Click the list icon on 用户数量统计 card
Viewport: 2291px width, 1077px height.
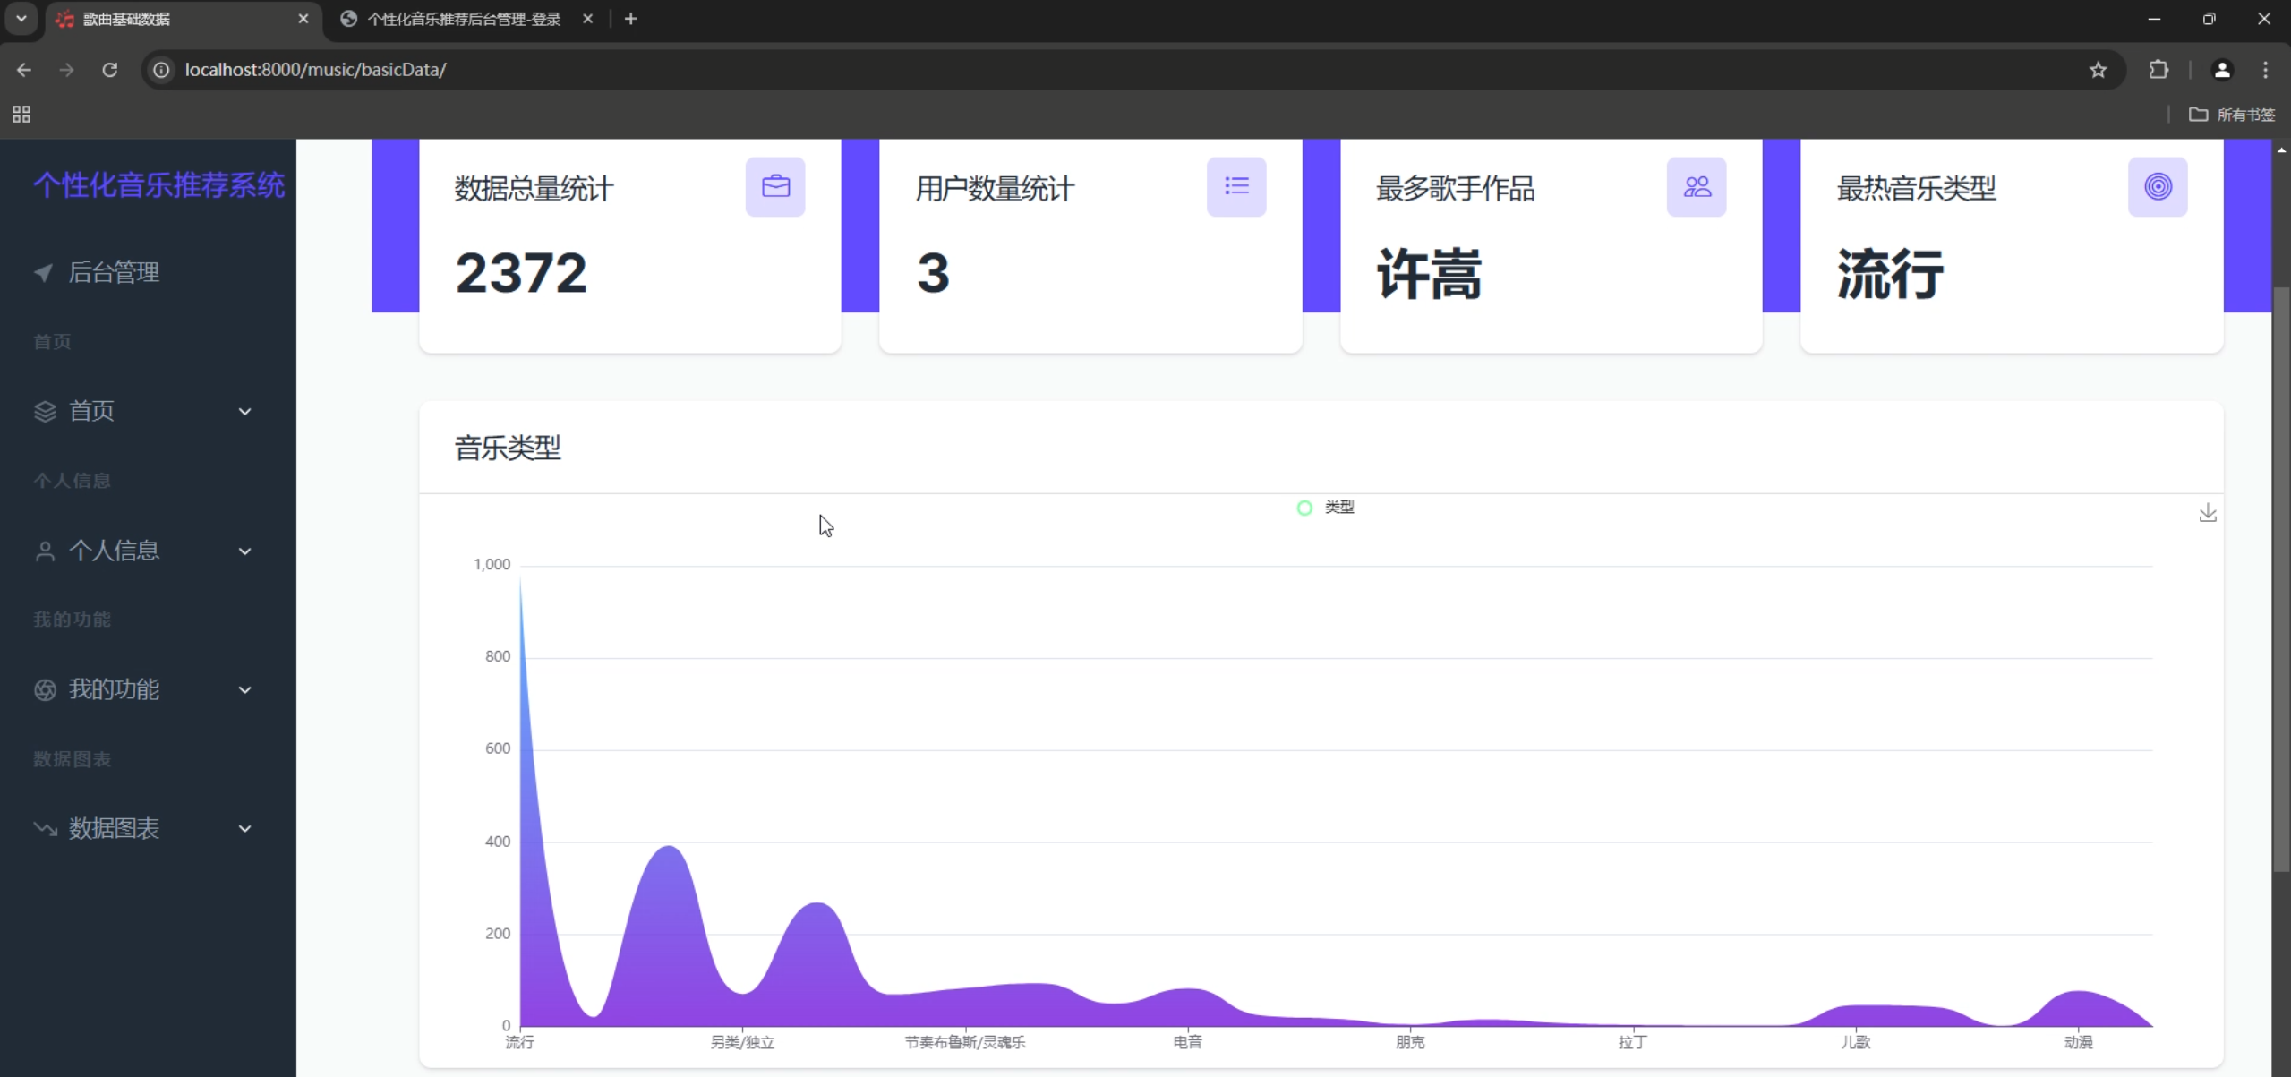coord(1236,186)
